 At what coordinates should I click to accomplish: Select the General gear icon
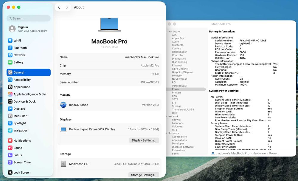tap(10, 72)
